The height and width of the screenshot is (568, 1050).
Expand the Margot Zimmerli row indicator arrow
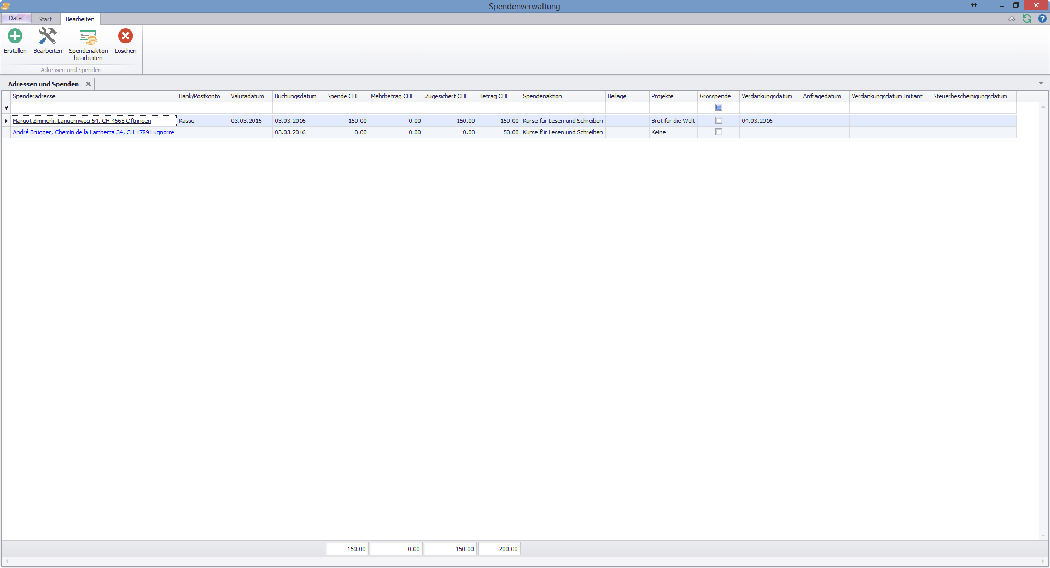click(7, 121)
